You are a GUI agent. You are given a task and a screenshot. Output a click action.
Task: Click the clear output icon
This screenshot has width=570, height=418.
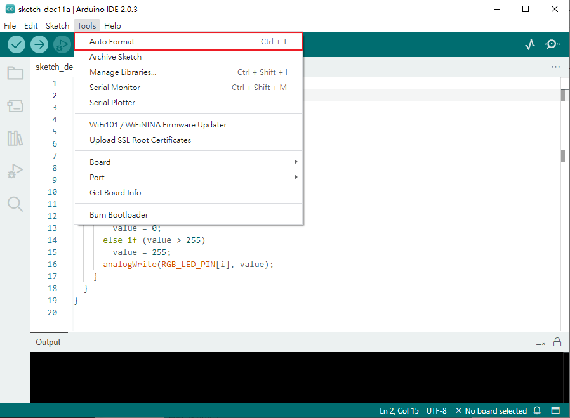(541, 342)
